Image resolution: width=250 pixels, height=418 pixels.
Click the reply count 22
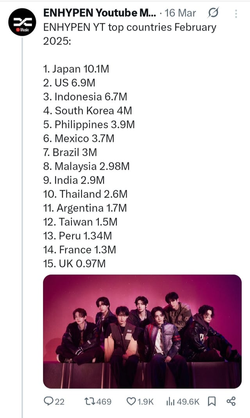coord(59,402)
